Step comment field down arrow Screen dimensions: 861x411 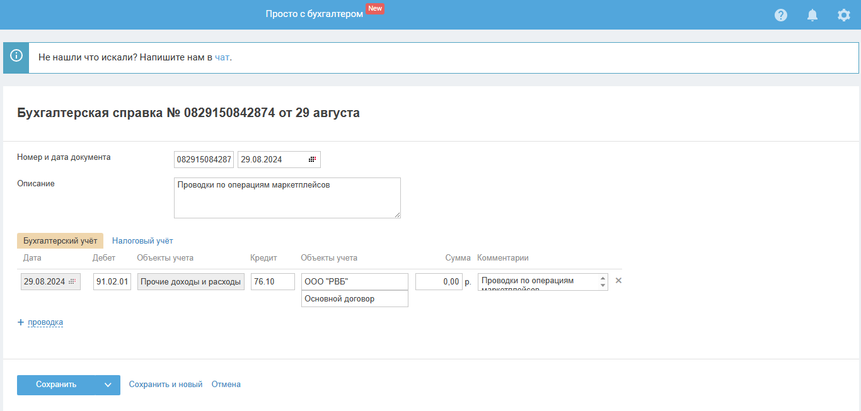pos(603,286)
